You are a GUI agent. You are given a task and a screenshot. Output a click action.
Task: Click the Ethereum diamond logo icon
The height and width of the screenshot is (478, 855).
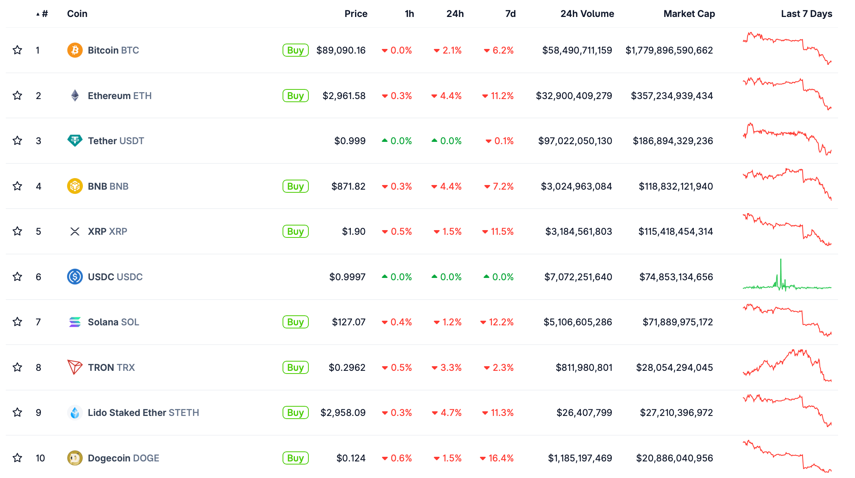[75, 96]
